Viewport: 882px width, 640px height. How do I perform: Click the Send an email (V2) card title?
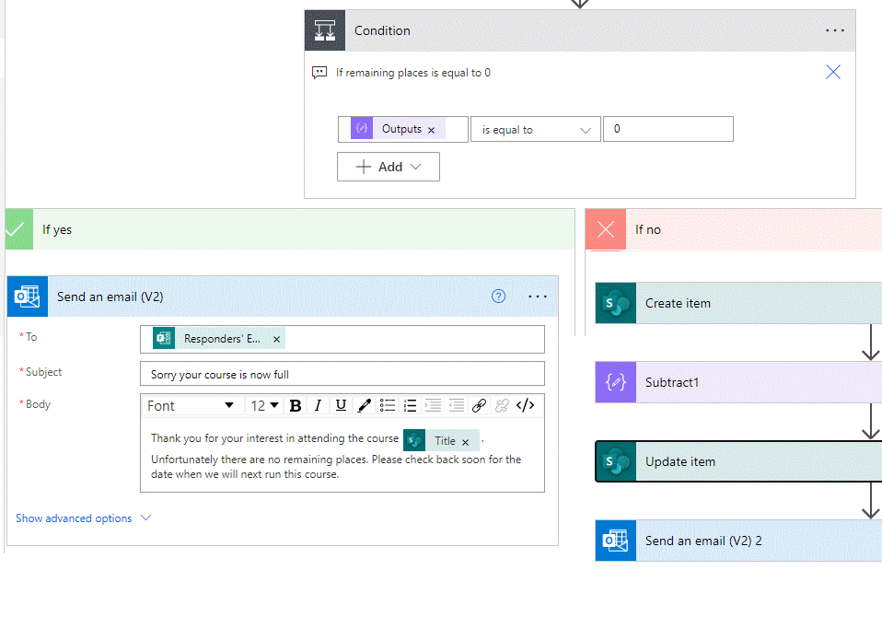tap(110, 297)
